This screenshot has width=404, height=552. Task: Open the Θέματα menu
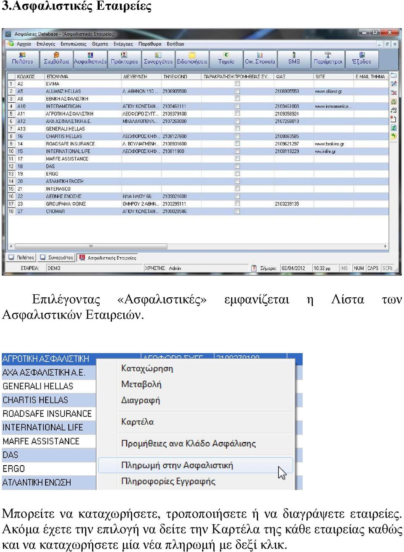(100, 44)
